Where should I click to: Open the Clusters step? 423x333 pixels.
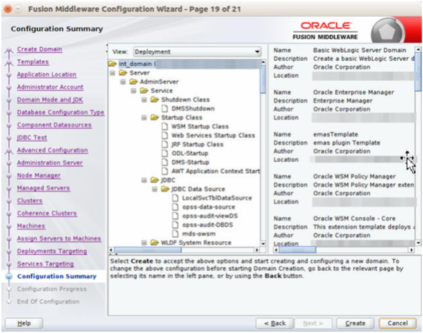pyautogui.click(x=29, y=201)
